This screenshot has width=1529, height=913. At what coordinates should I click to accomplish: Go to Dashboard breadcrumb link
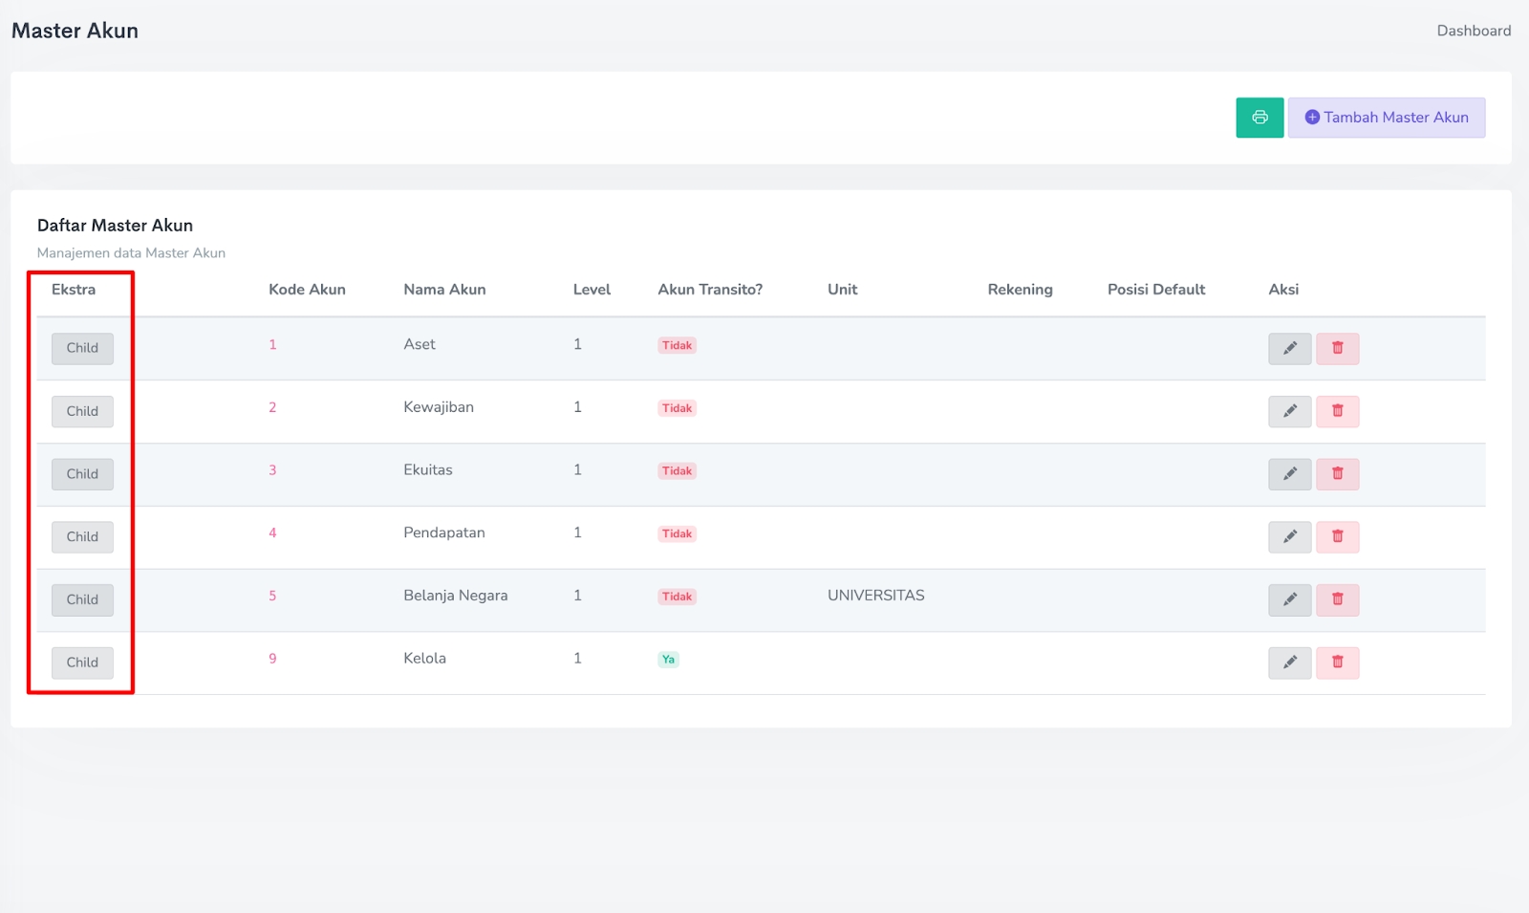(x=1473, y=31)
